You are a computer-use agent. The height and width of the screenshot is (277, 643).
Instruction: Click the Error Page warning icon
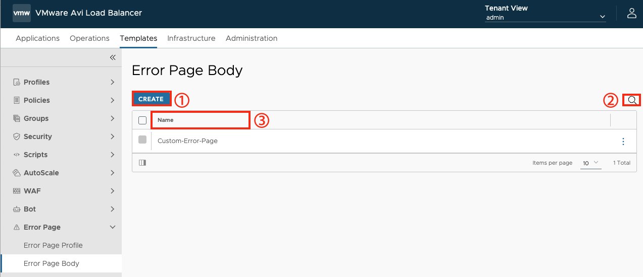point(17,227)
